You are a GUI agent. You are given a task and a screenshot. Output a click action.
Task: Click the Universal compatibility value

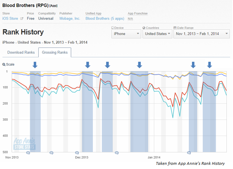tap(46, 18)
